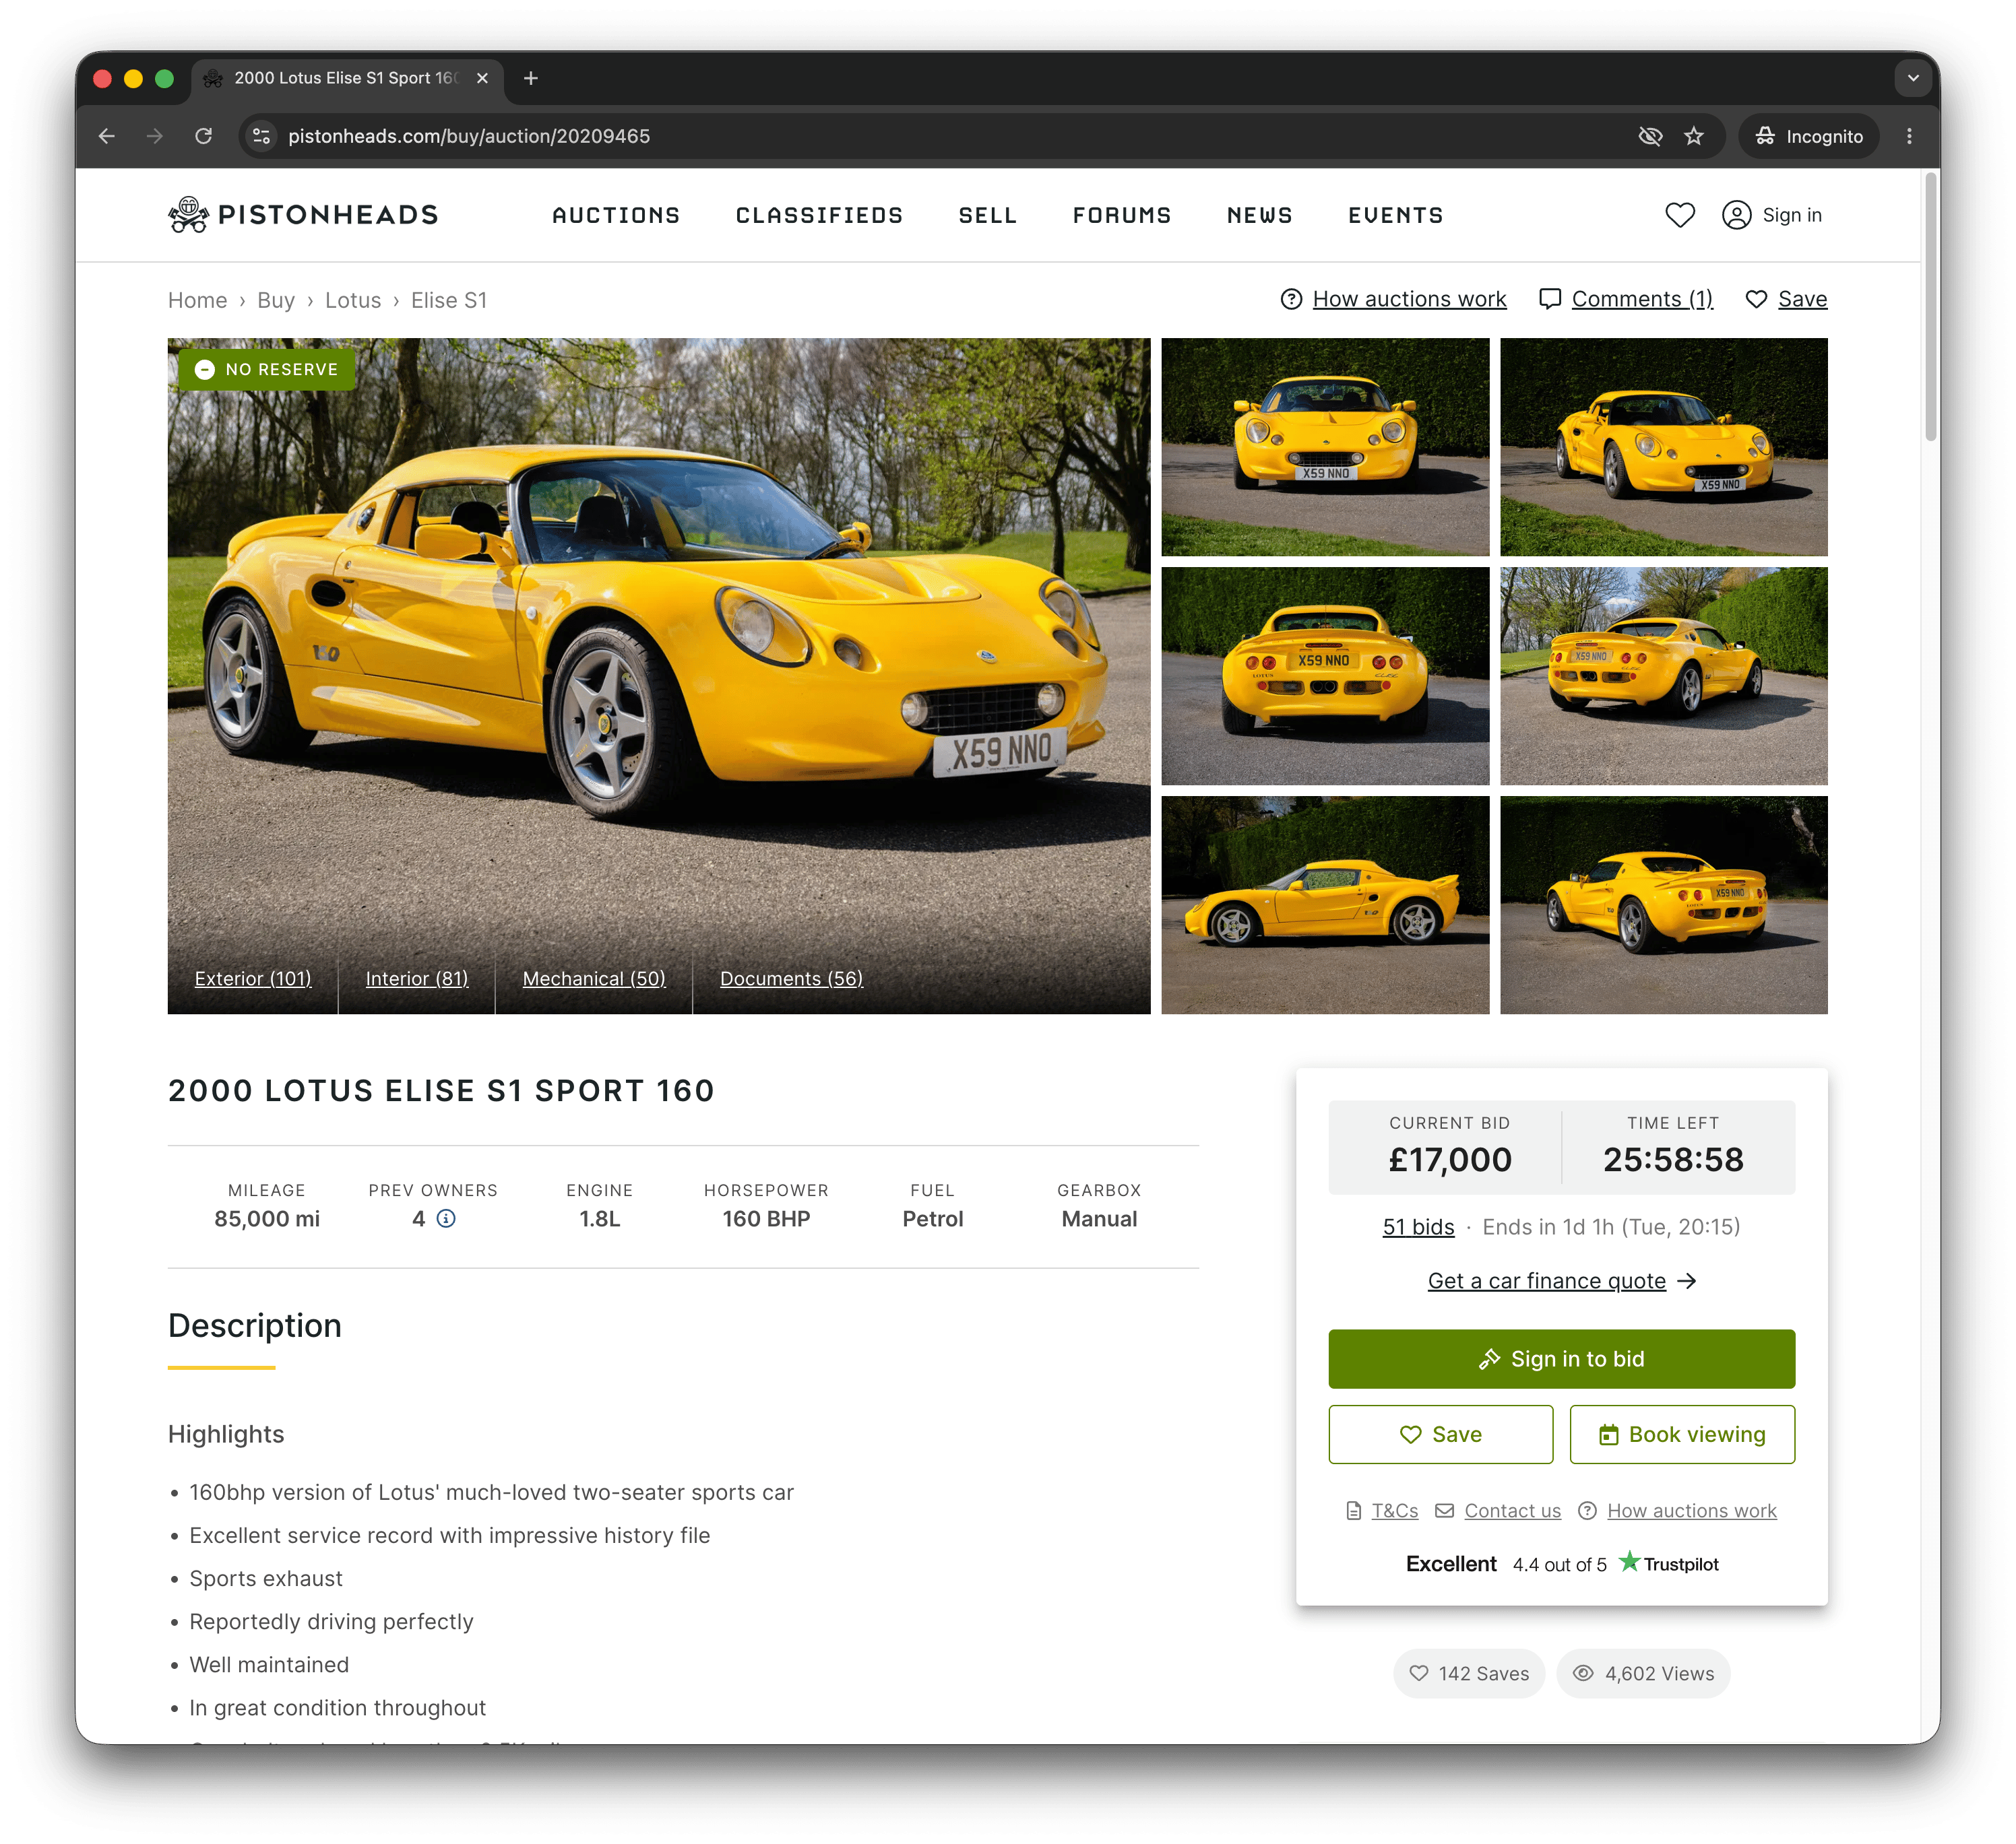Screen dimensions: 2016x1844
Task: Click Book viewing button
Action: point(1682,1435)
